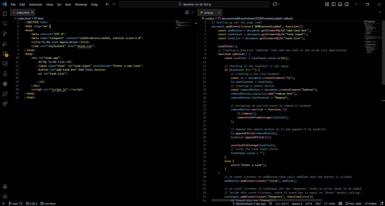Open the Selection menu
This screenshot has height=206, width=385.
35,4
